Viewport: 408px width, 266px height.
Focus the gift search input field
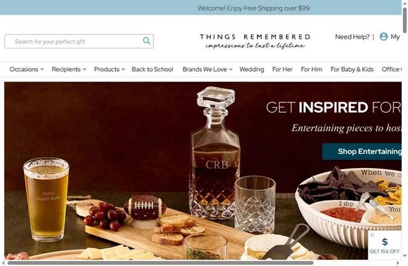click(79, 41)
